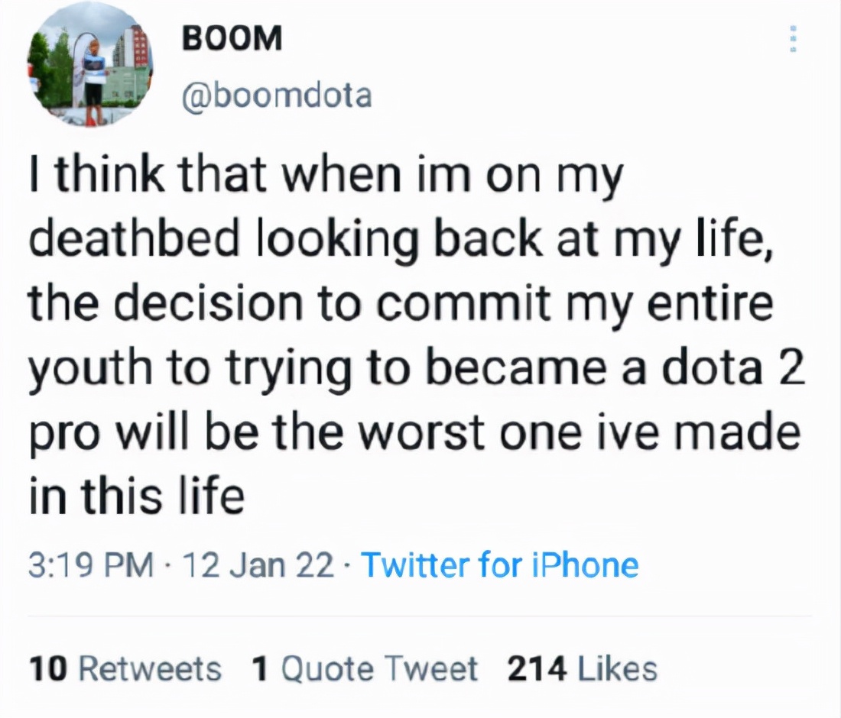Click the @boomdota handle

[x=277, y=96]
